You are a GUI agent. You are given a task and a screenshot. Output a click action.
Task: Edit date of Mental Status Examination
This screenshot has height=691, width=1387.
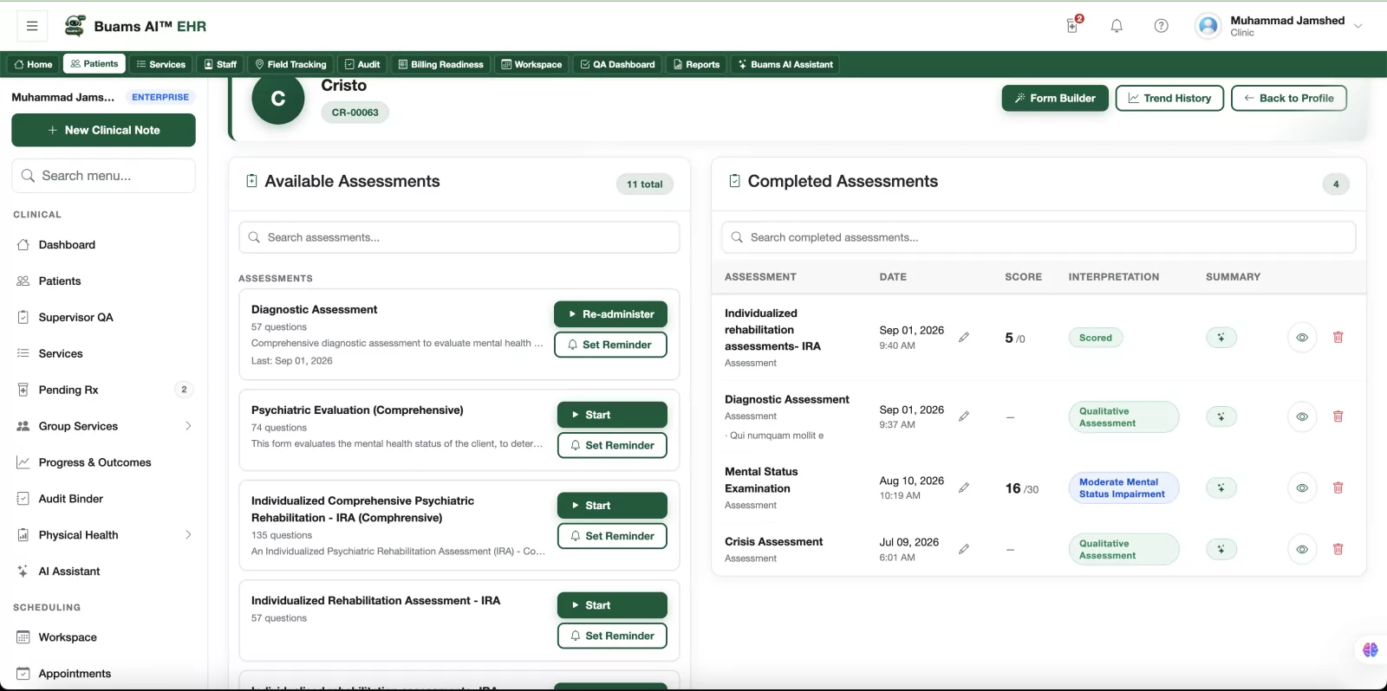tap(964, 488)
